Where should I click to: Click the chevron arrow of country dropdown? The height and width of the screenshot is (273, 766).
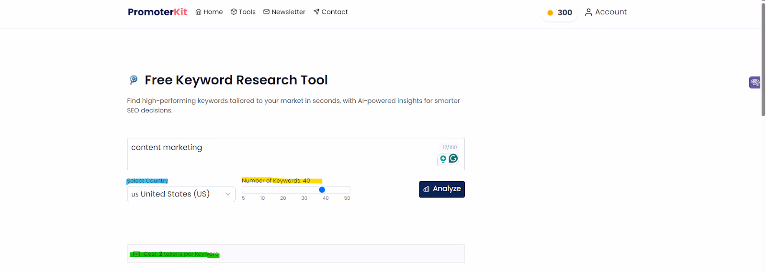[x=228, y=194]
